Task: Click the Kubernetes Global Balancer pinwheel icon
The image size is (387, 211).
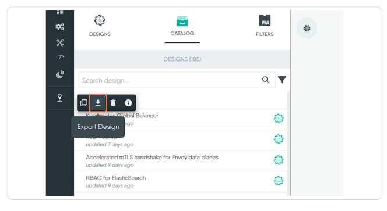Action: [279, 119]
